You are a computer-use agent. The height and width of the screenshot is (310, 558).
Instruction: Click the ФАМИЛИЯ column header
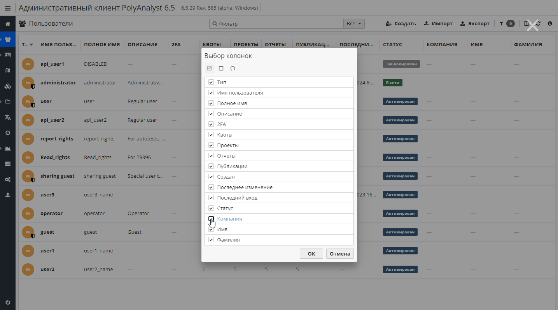[x=528, y=45]
